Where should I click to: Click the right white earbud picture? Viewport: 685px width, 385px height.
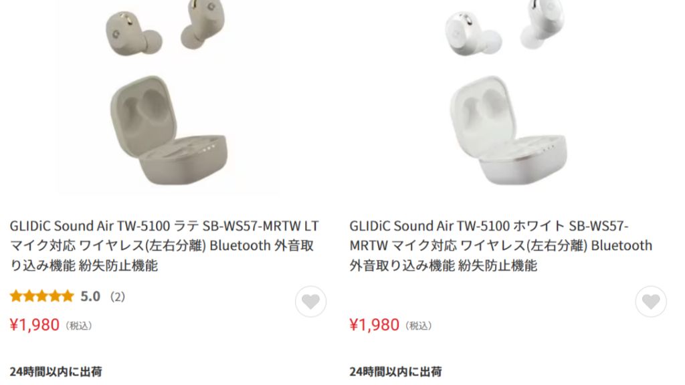tap(542, 24)
